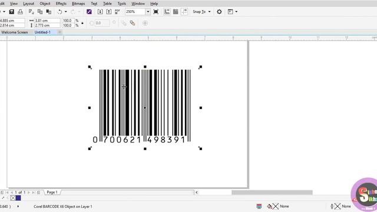This screenshot has width=377, height=212.
Task: Click the object height field 2.773 cm
Action: coord(47,25)
